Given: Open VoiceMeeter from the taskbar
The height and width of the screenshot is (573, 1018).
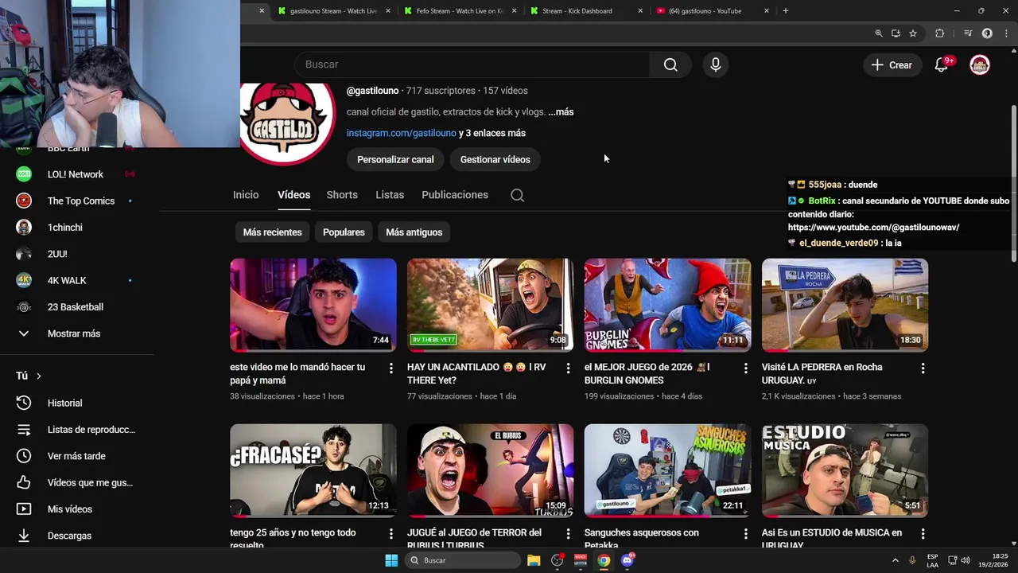Looking at the screenshot, I should coord(581,560).
